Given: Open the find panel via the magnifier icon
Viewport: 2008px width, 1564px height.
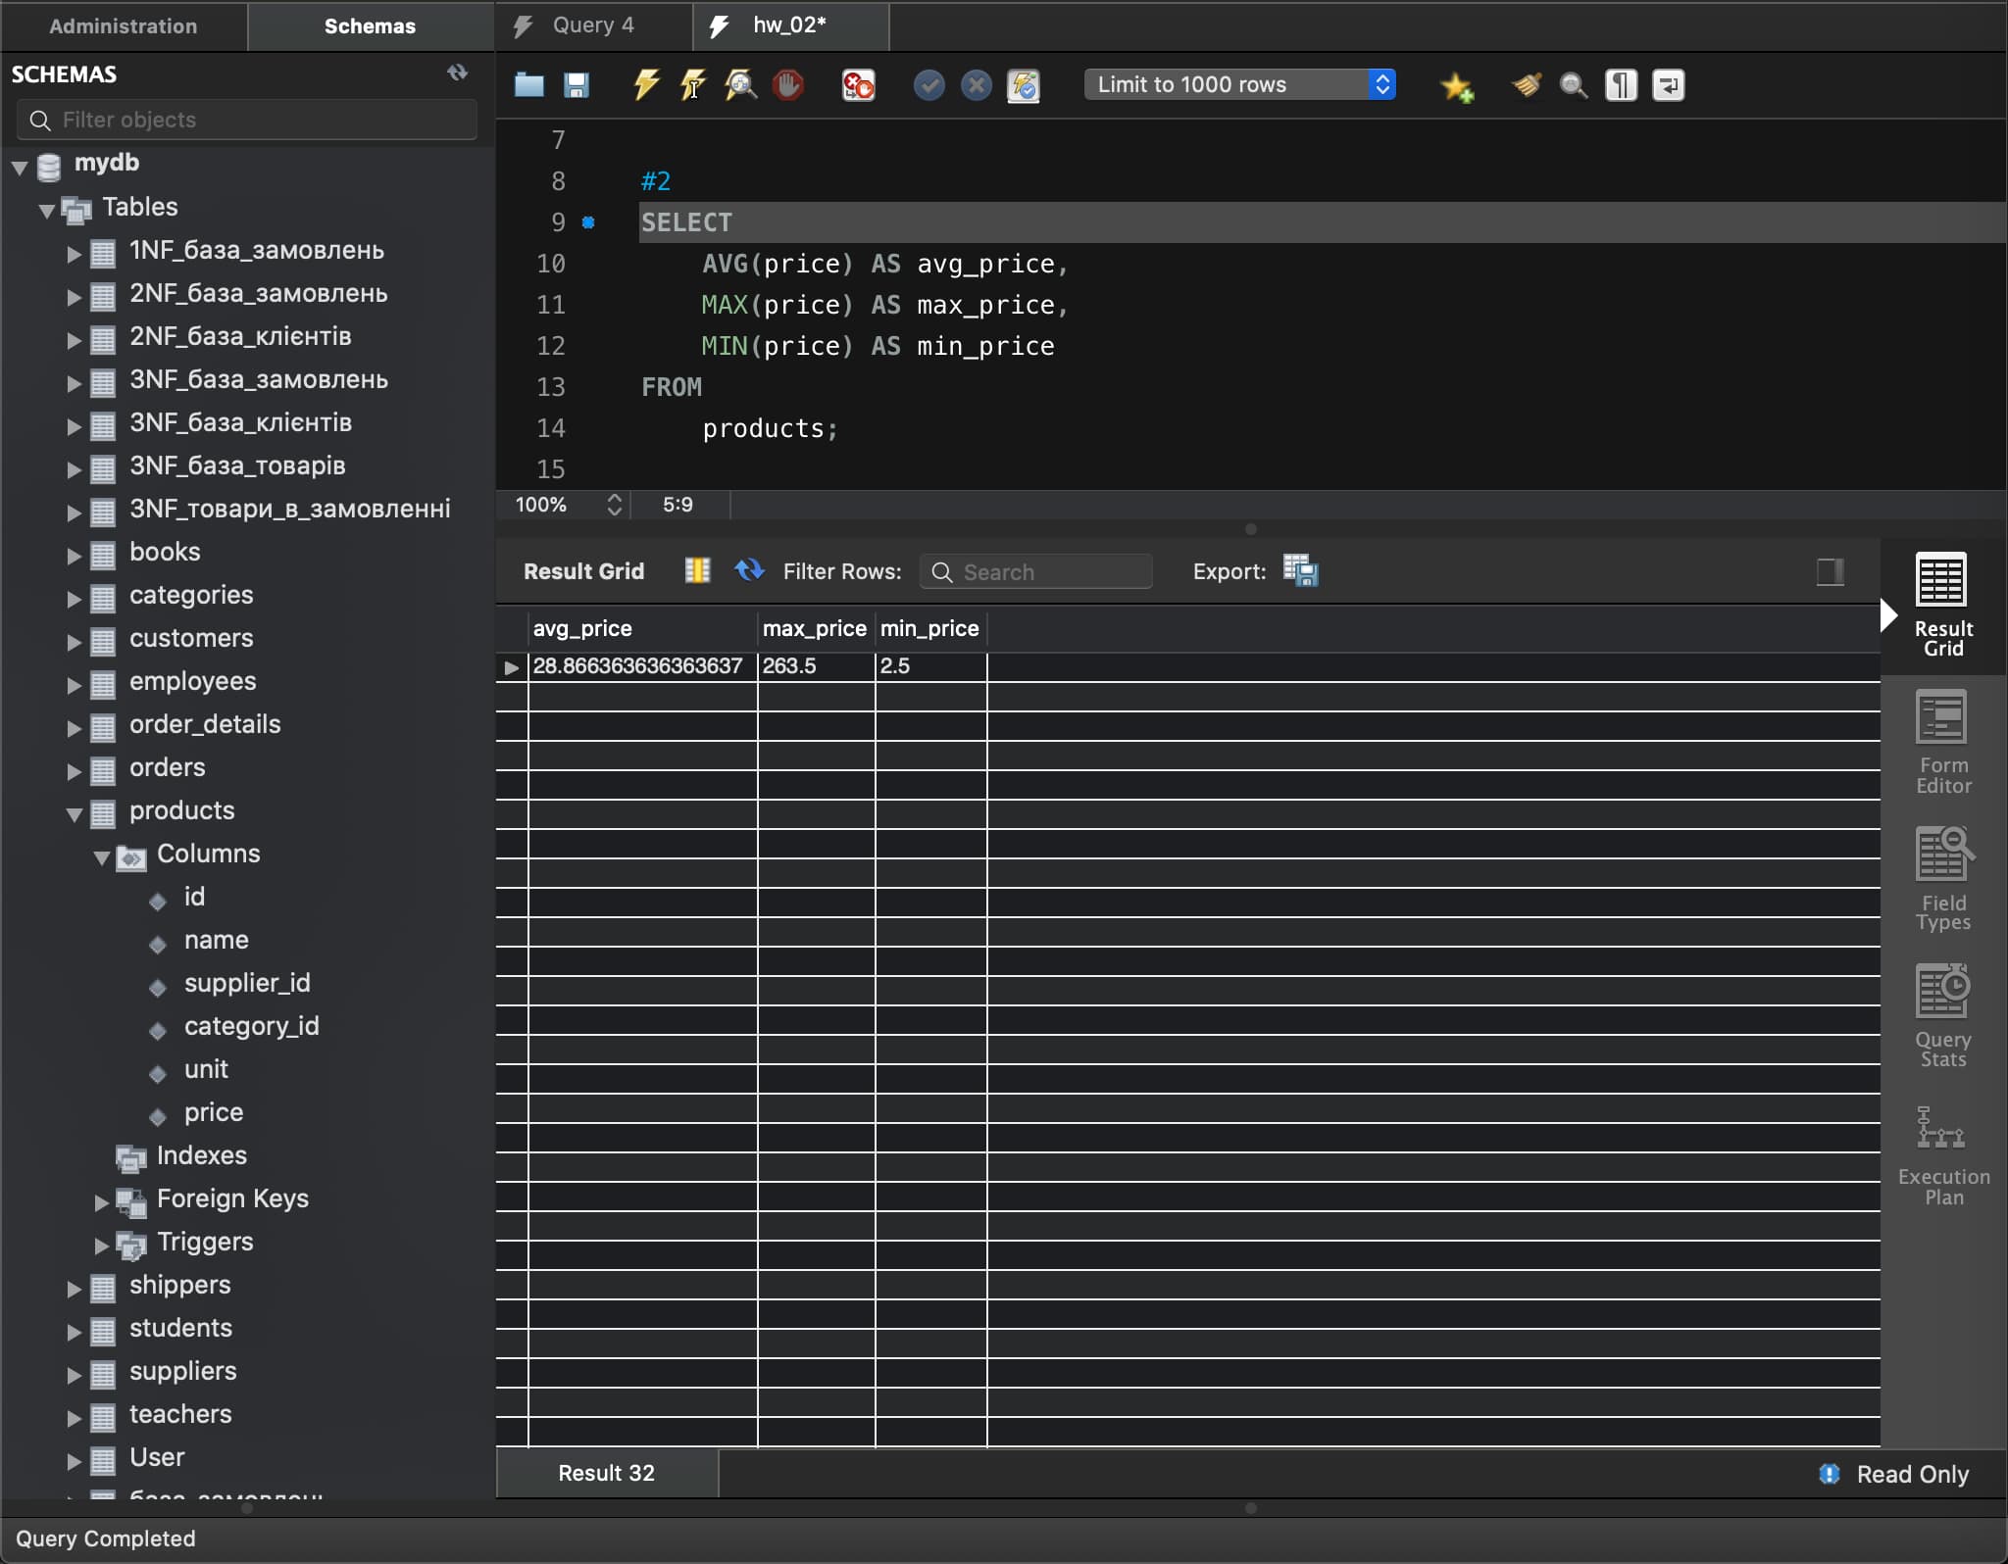Looking at the screenshot, I should pyautogui.click(x=1574, y=85).
